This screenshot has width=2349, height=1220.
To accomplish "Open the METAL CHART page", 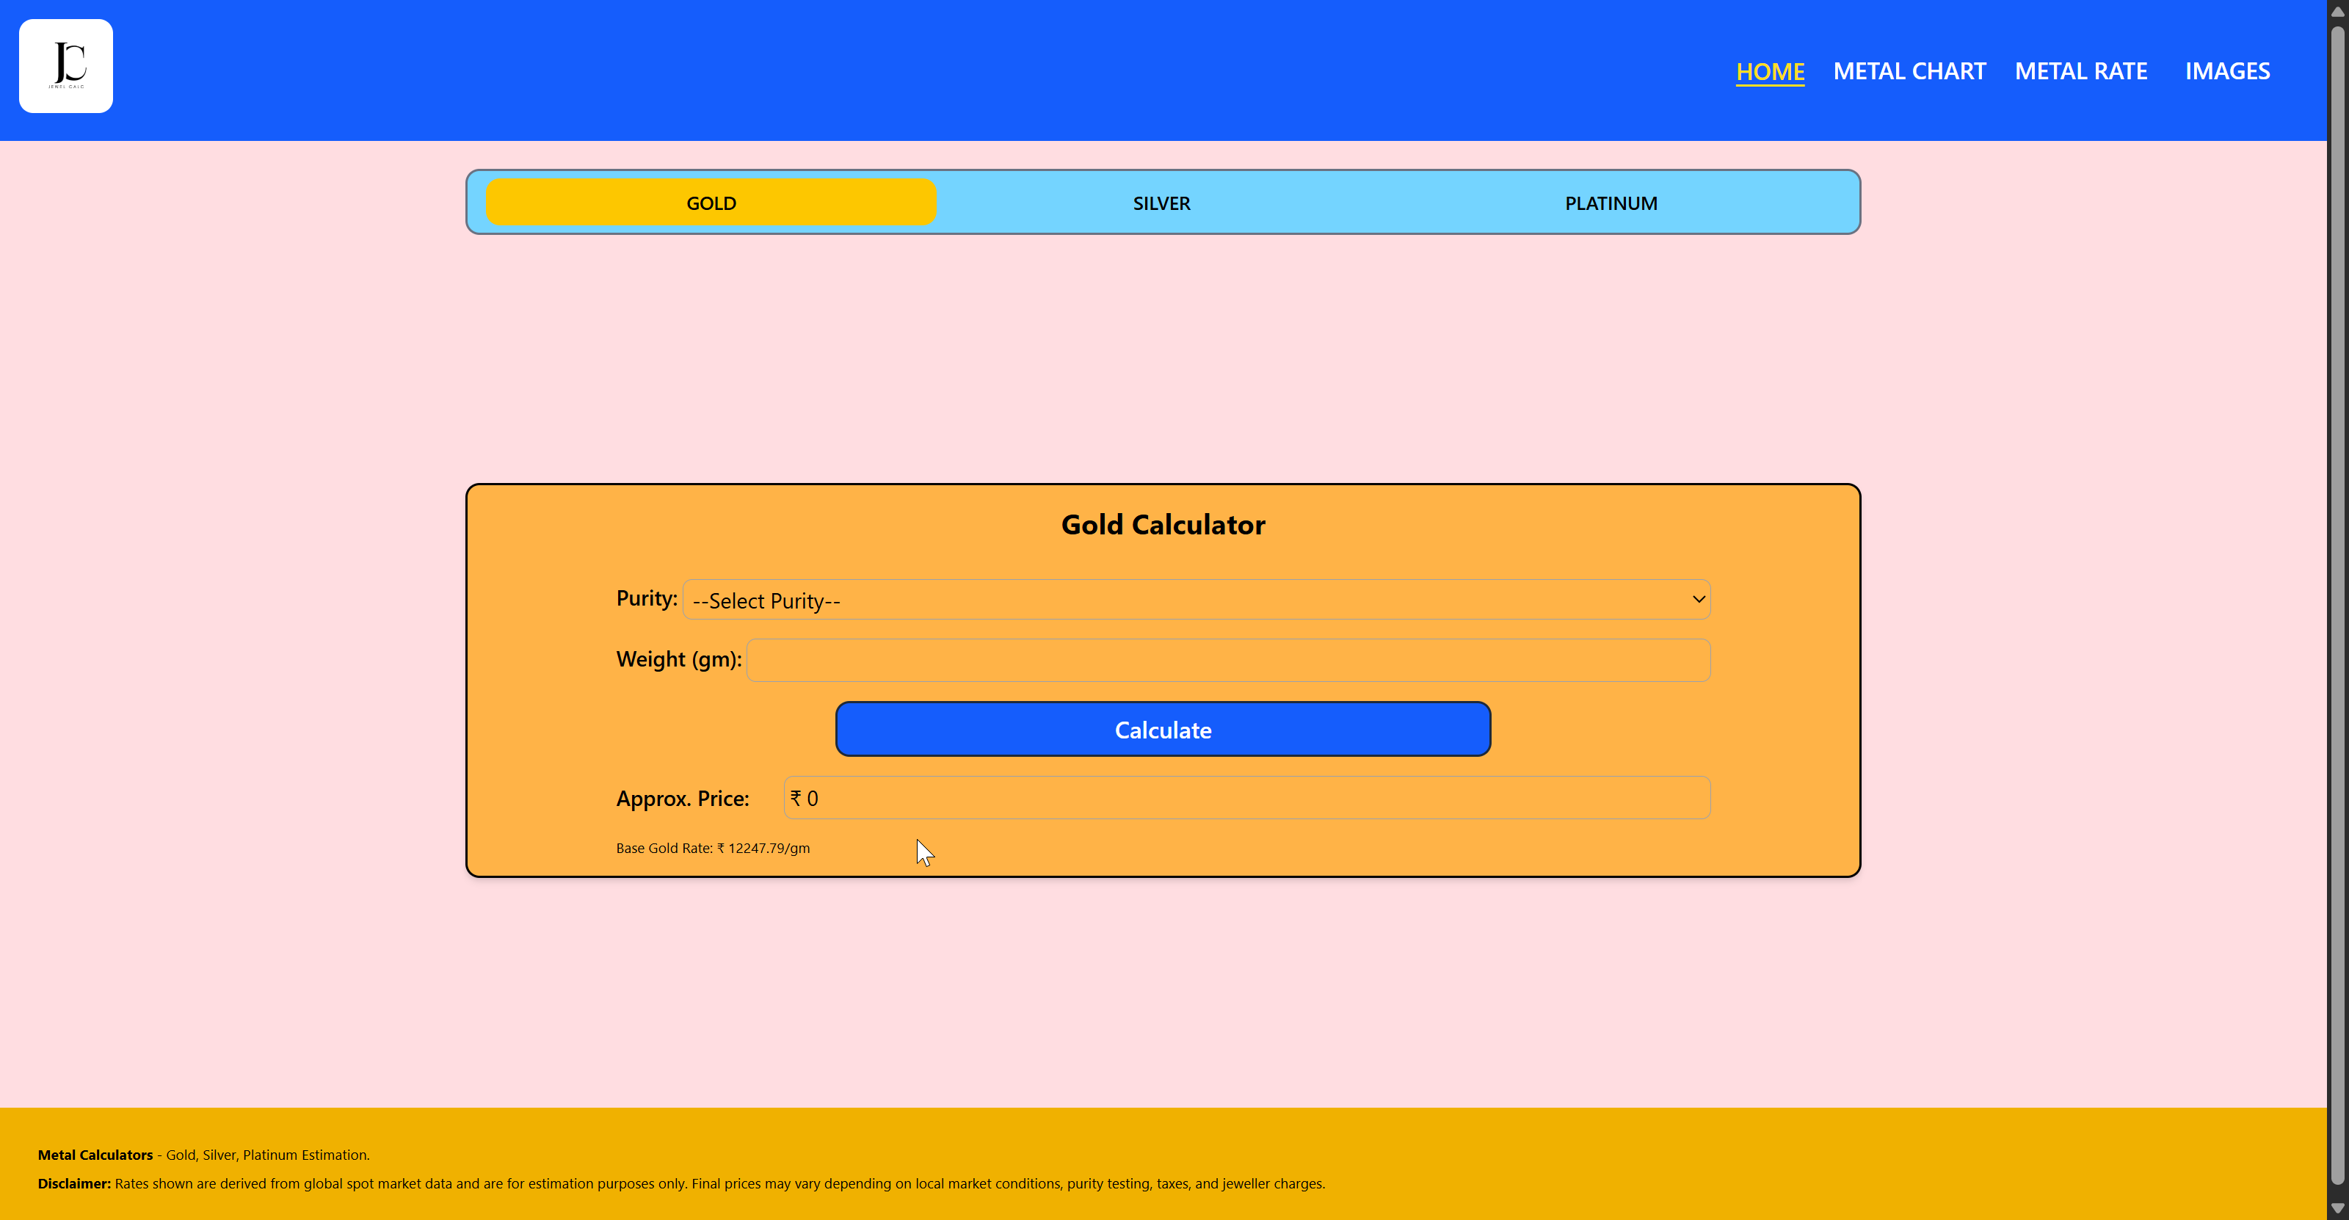I will tap(1909, 71).
